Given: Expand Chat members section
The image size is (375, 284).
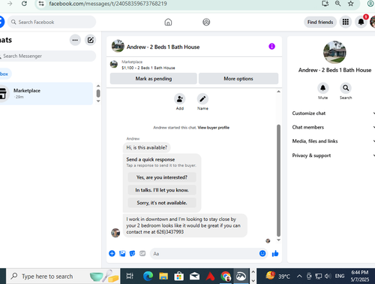Looking at the screenshot, I should coord(334,127).
